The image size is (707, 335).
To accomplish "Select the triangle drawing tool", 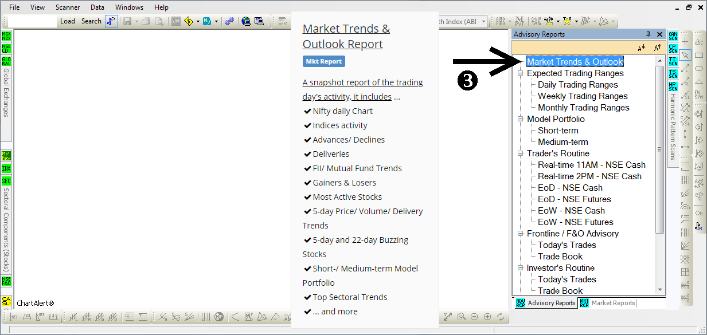I will (699, 81).
